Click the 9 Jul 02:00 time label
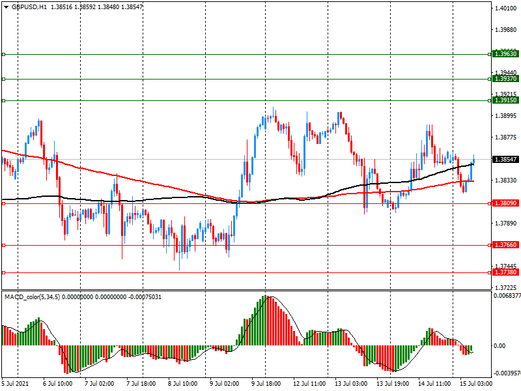The width and height of the screenshot is (521, 391). click(x=224, y=383)
